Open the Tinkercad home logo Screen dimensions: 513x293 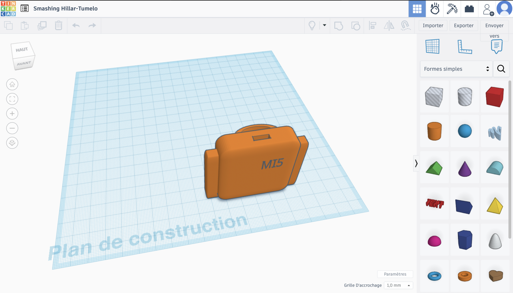[8, 9]
